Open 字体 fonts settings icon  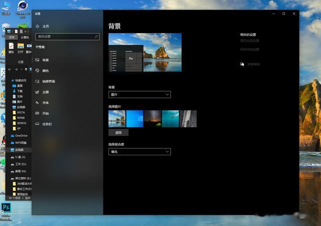click(37, 103)
